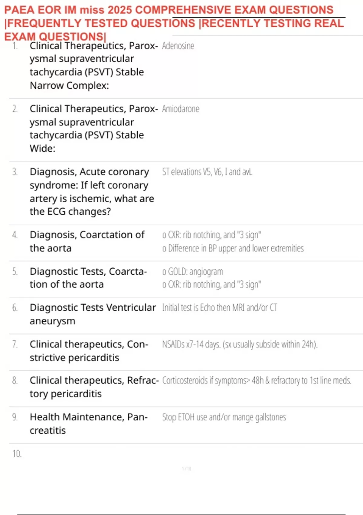Click the NSAIDs x7-14 days answer
This screenshot has height=515, width=363.
coord(240,344)
